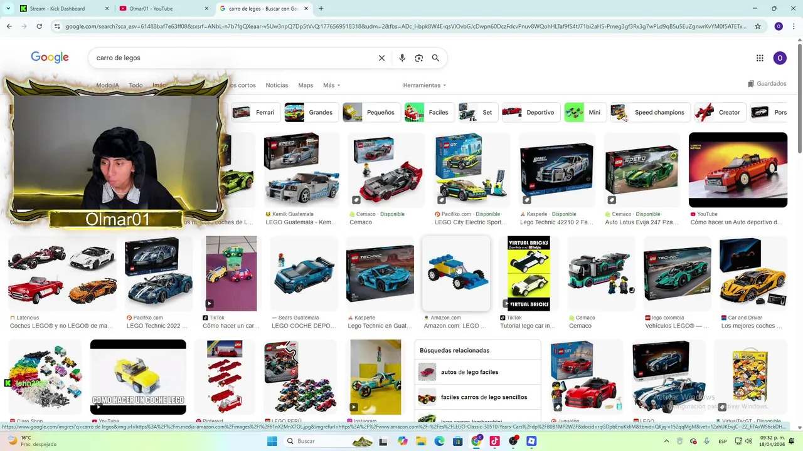Expand the Más search filter dropdown
The width and height of the screenshot is (803, 451).
[x=331, y=85]
